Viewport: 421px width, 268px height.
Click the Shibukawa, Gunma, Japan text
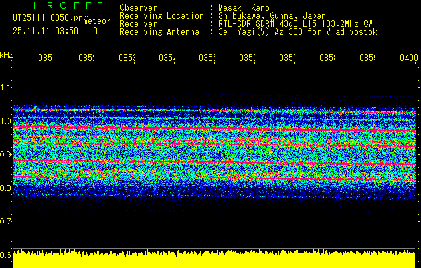click(272, 16)
